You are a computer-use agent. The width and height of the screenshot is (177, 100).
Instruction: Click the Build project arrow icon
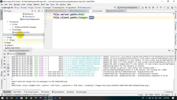click(115, 7)
